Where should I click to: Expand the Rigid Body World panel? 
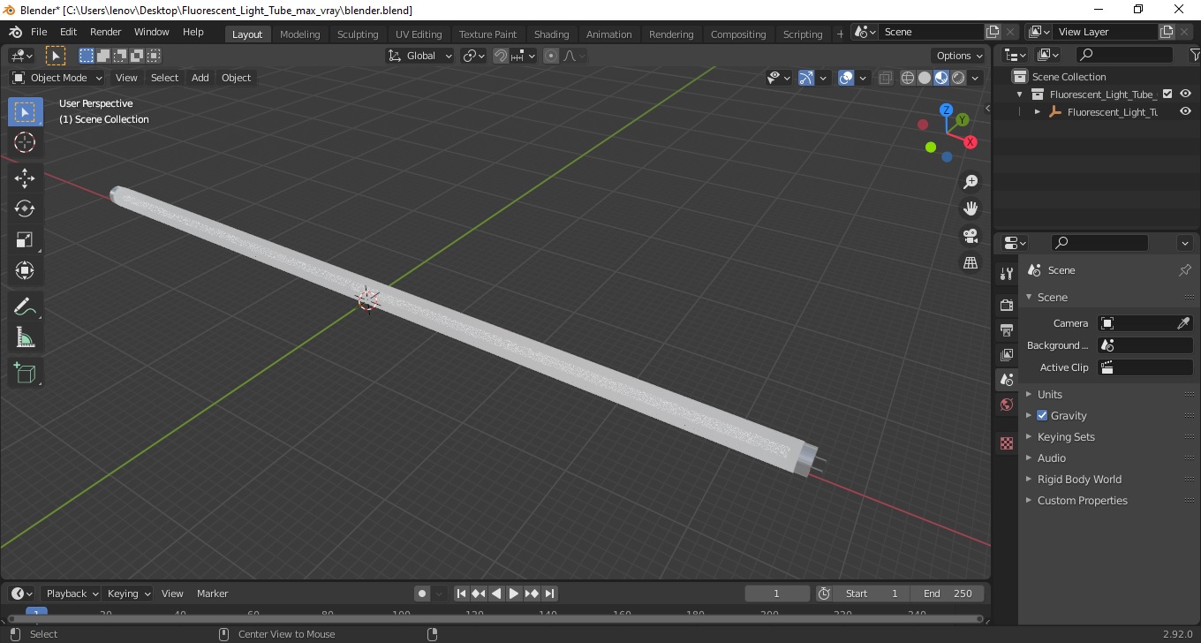[1079, 479]
